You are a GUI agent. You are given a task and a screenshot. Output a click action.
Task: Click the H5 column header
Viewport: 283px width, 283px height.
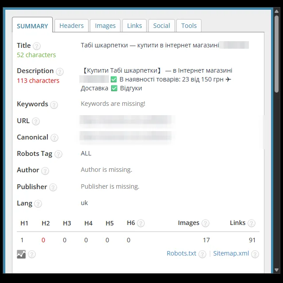point(110,223)
